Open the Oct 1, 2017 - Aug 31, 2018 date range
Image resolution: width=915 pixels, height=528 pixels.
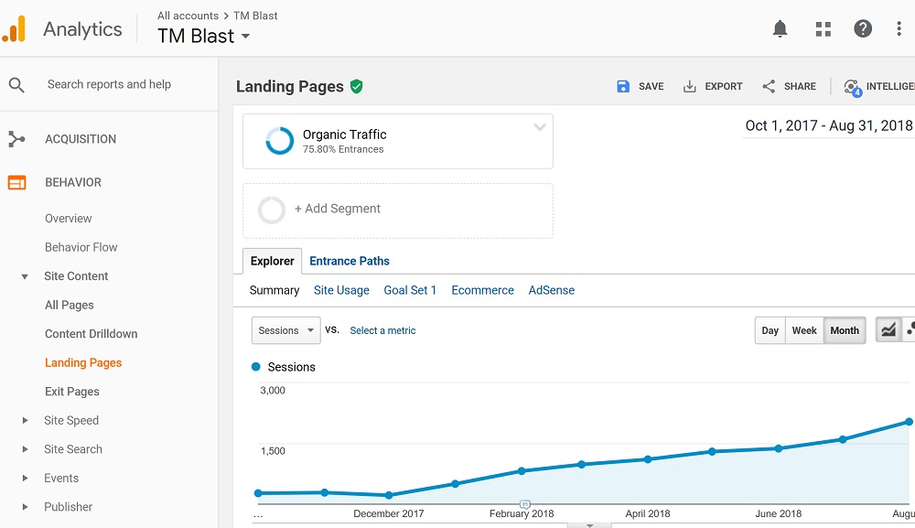[x=829, y=126]
